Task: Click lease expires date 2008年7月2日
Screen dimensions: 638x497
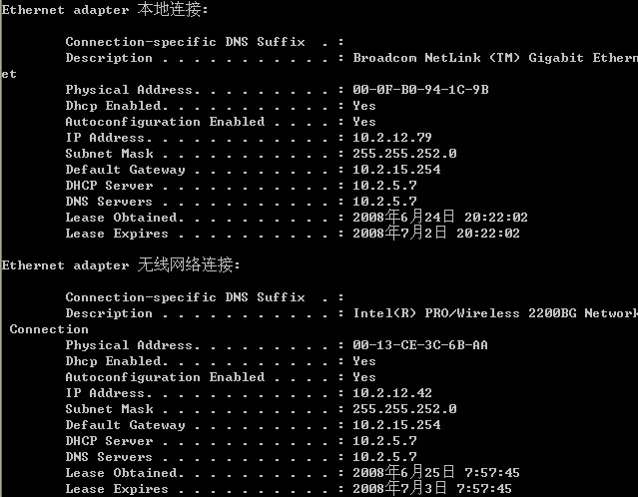Action: pyautogui.click(x=399, y=233)
